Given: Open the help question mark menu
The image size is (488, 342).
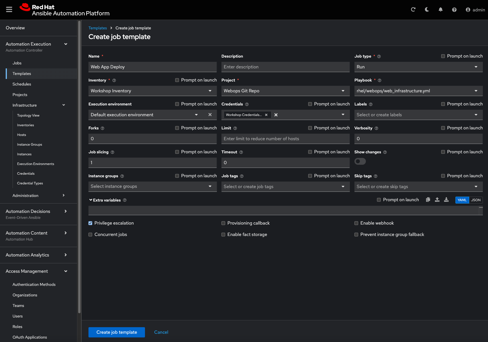Looking at the screenshot, I should [x=454, y=10].
